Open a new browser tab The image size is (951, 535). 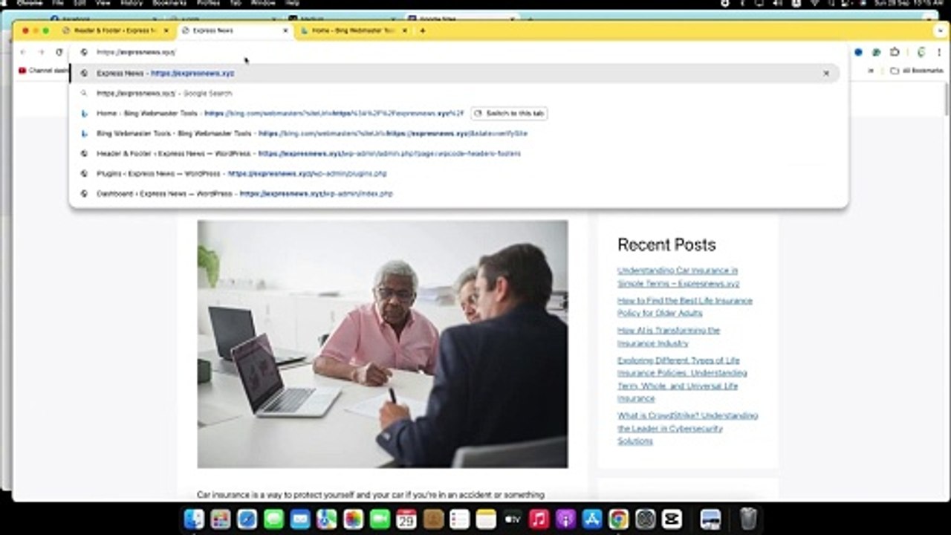pyautogui.click(x=423, y=30)
